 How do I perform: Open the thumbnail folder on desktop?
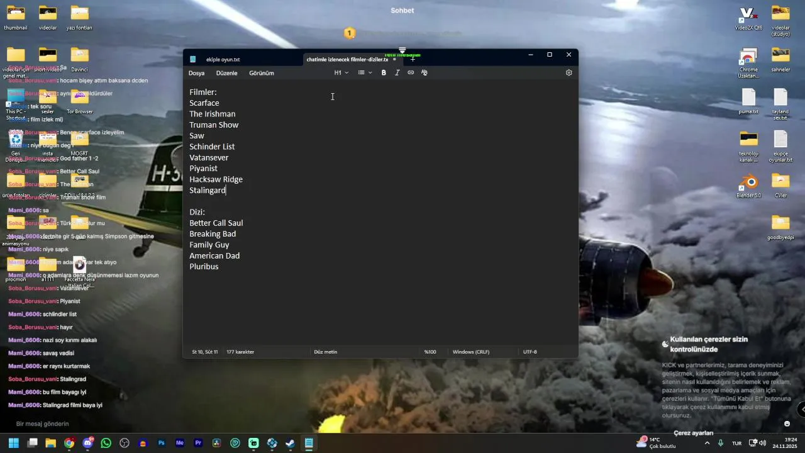click(16, 19)
